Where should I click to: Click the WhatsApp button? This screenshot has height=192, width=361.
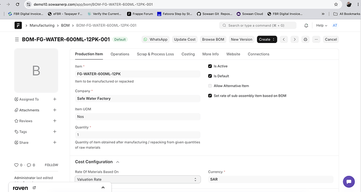[155, 39]
